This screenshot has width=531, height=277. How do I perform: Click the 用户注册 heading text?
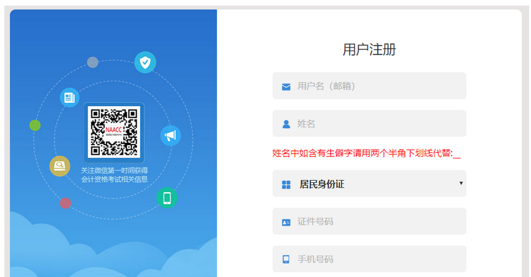coord(369,50)
